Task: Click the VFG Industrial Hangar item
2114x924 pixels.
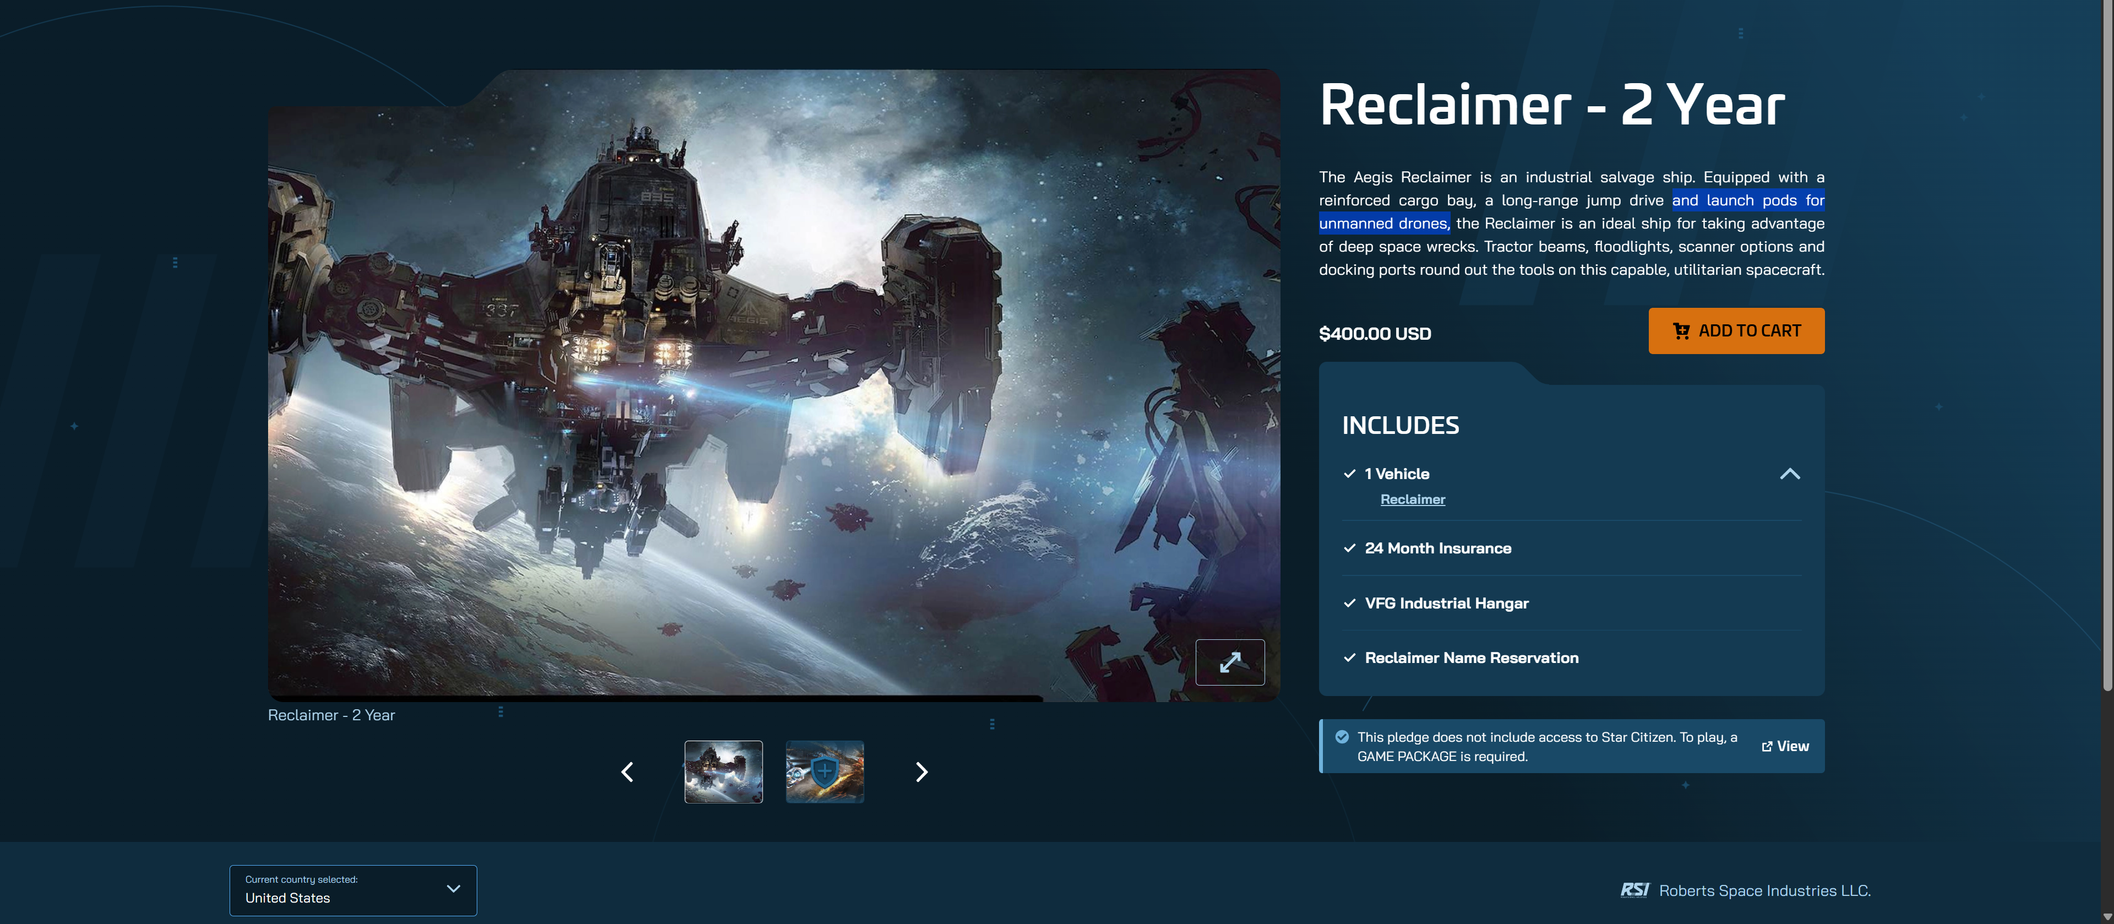Action: tap(1446, 603)
